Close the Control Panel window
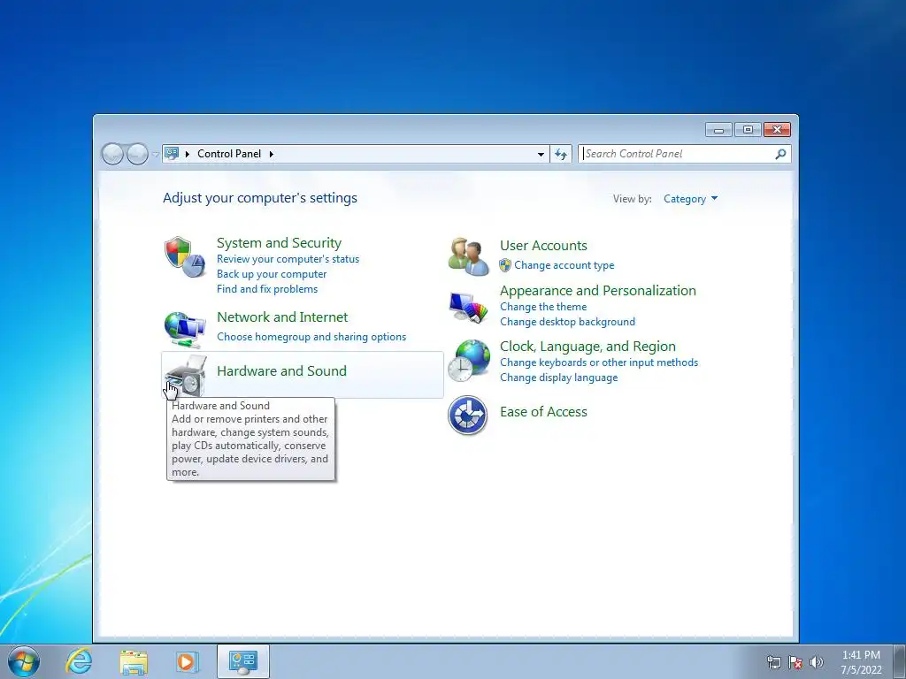The width and height of the screenshot is (906, 679). click(777, 130)
